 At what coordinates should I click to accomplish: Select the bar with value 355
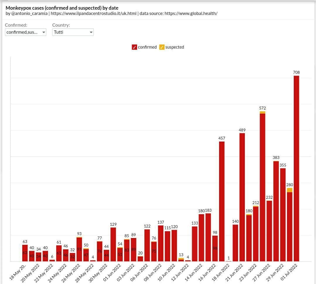click(x=283, y=215)
